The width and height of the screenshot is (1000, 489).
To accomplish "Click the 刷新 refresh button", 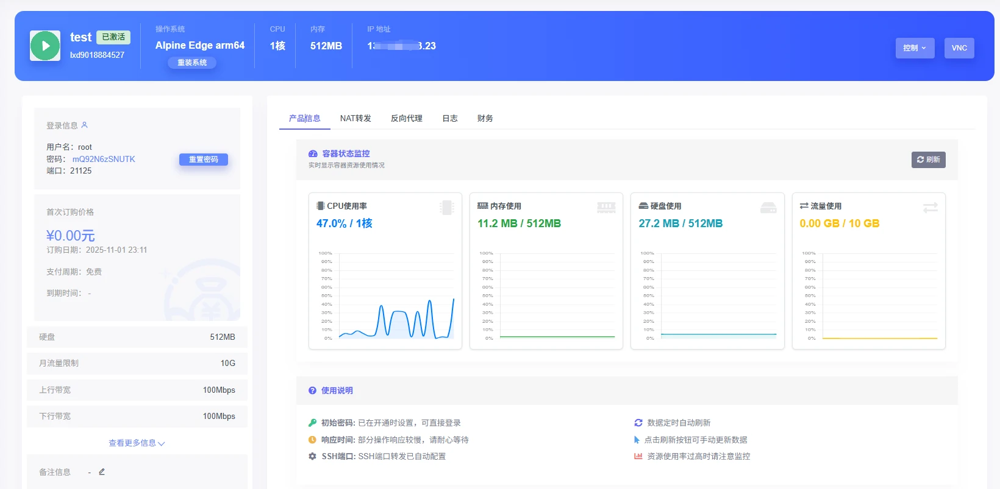I will (928, 160).
